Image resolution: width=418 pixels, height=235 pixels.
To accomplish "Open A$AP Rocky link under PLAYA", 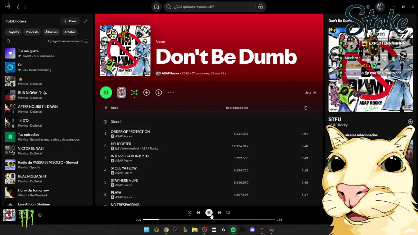I will point(123,197).
